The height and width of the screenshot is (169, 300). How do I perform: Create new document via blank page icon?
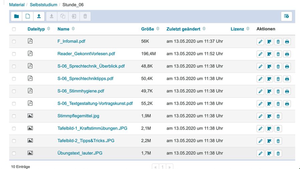28,16
